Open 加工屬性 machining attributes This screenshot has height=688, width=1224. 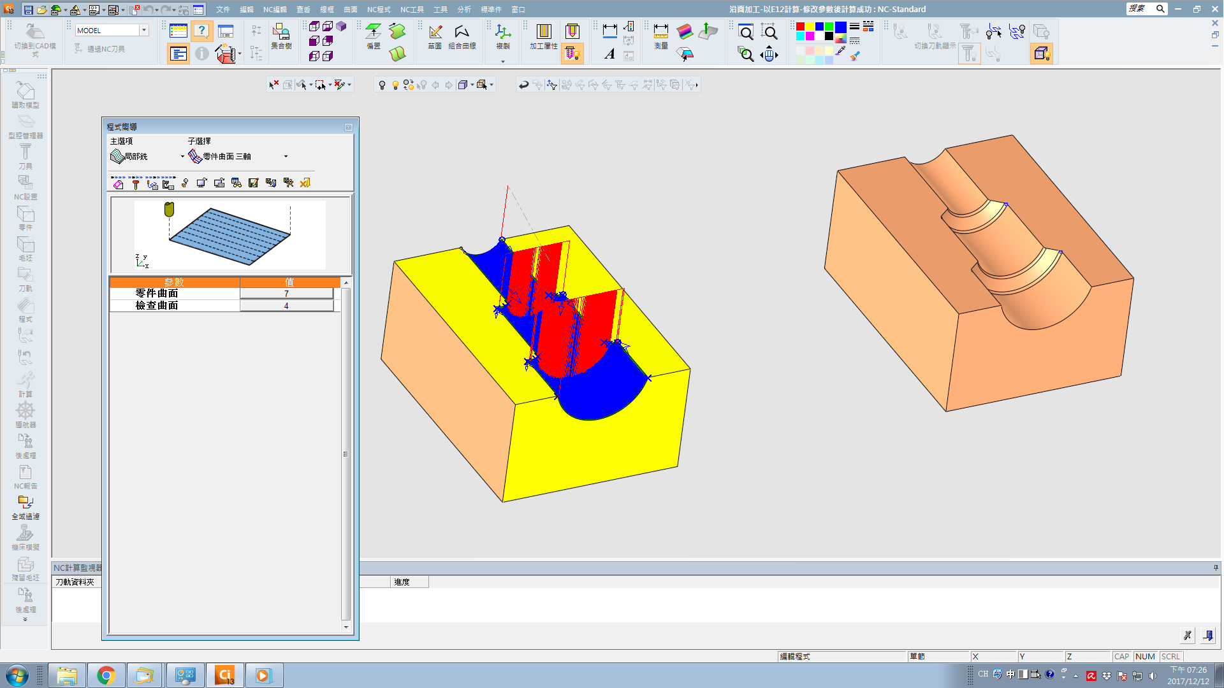click(x=543, y=37)
